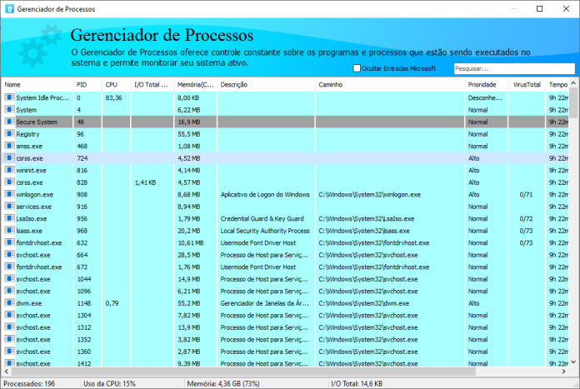This screenshot has height=389, width=580.
Task: Click the icon of csrss.exe PID 724
Action: pos(10,158)
